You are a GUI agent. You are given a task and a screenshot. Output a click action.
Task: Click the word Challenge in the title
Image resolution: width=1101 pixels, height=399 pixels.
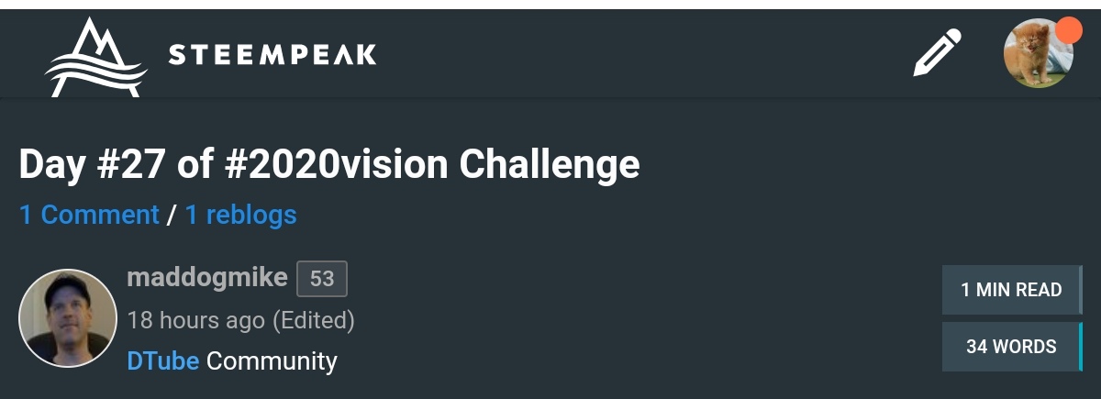[550, 166]
